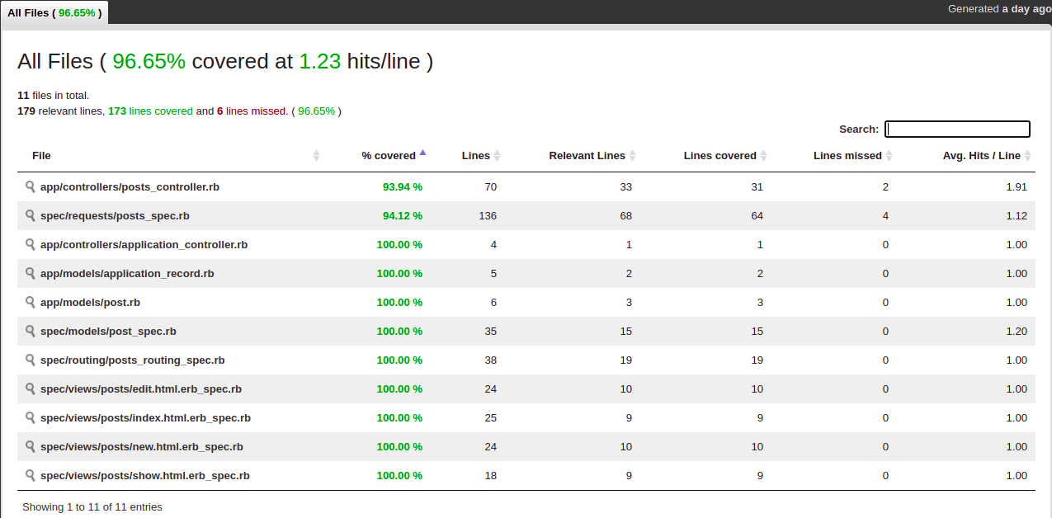Viewport: 1052px width, 518px height.
Task: Click magnifier icon beside app/models/post.rb
Action: point(31,302)
